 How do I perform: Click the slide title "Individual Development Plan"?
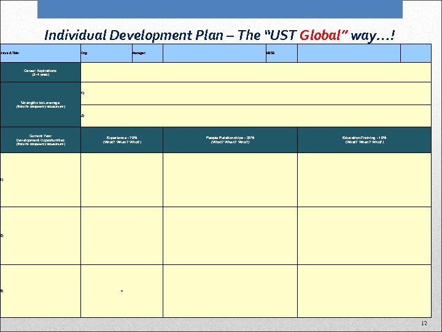click(x=134, y=36)
